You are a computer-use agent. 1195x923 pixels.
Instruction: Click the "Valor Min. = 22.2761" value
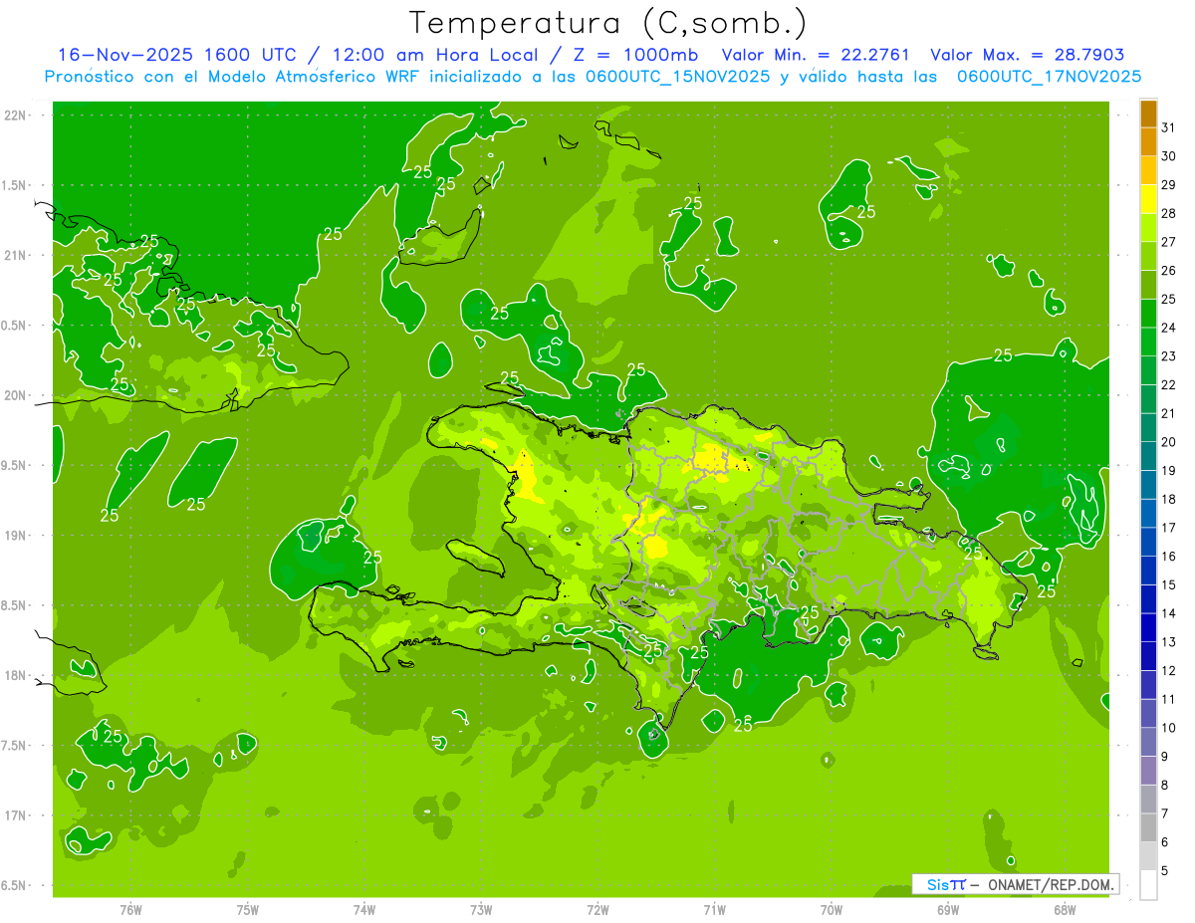click(x=815, y=55)
